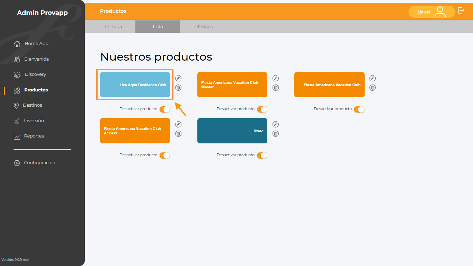Click the pencil icon beside Kivac
Viewport: 473px width, 266px height.
point(276,124)
